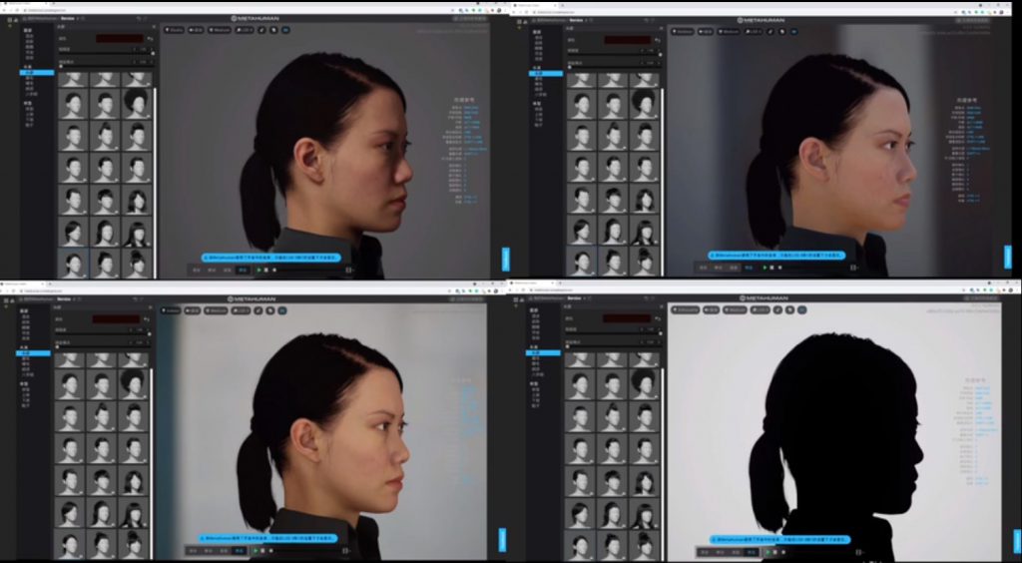The image size is (1022, 563).
Task: Click stop square icon in silhouette window
Action: 775,552
